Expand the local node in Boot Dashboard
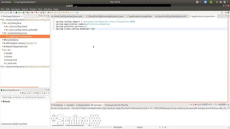Viewport: 230px width, 129px height. 1,101
